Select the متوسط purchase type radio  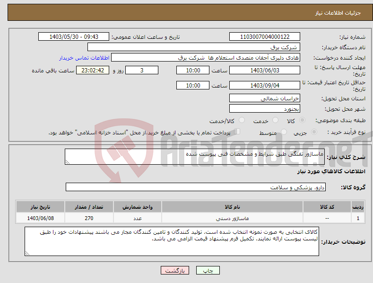pos(284,132)
